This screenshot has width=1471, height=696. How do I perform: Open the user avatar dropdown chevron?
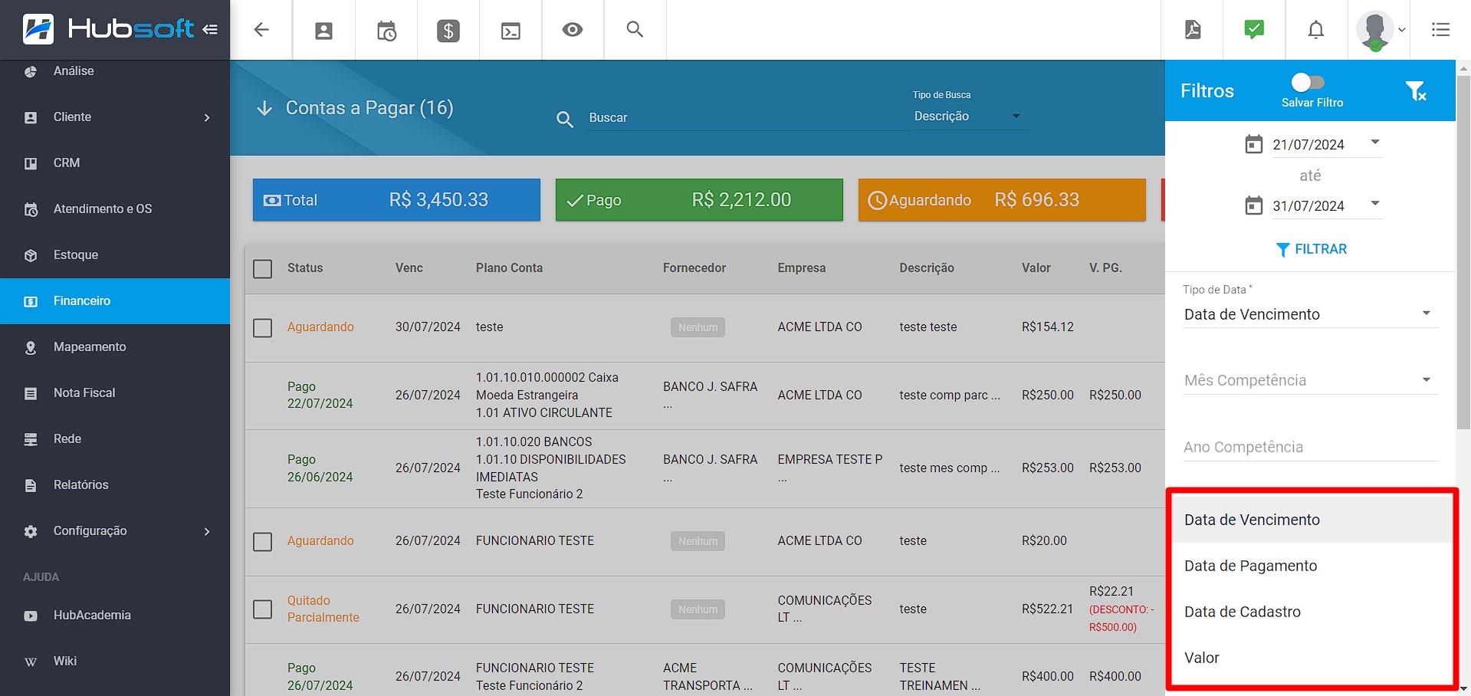tap(1402, 30)
